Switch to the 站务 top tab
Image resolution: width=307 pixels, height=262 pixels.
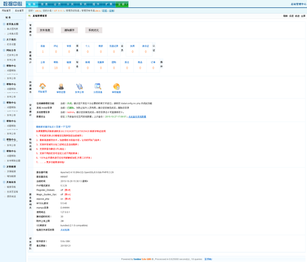[x=32, y=4]
